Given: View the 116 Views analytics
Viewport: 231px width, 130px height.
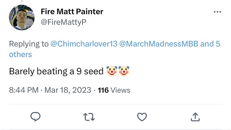Looking at the screenshot, I should [114, 90].
